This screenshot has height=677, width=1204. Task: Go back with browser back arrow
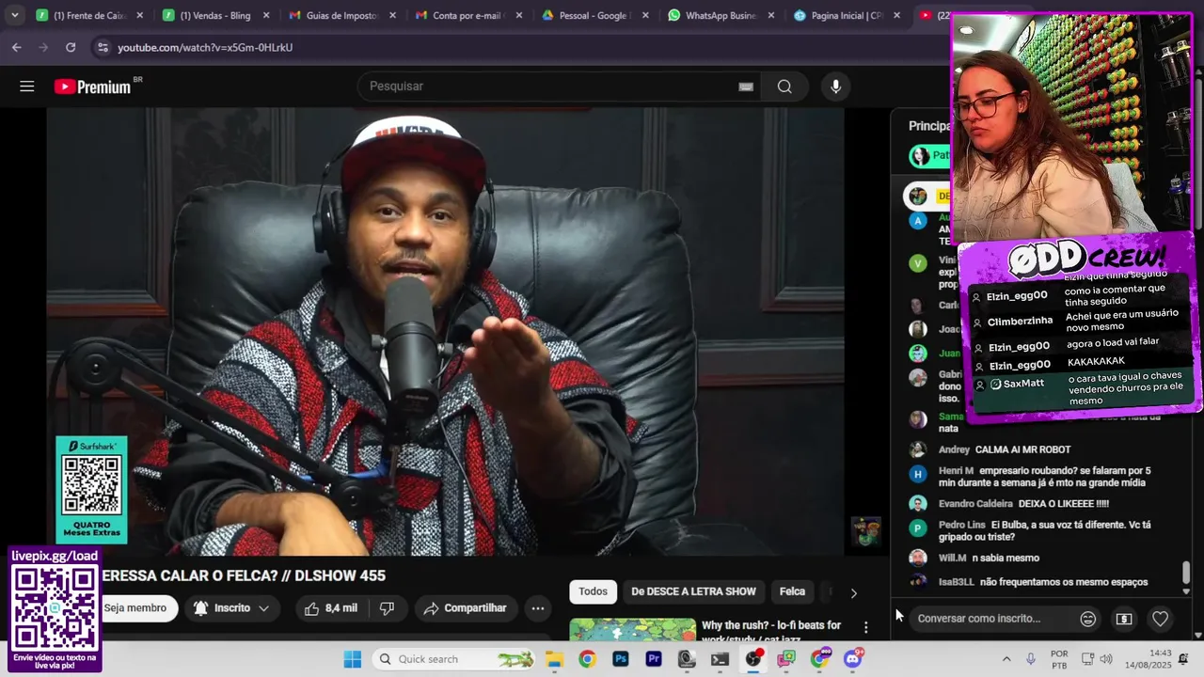click(x=16, y=47)
